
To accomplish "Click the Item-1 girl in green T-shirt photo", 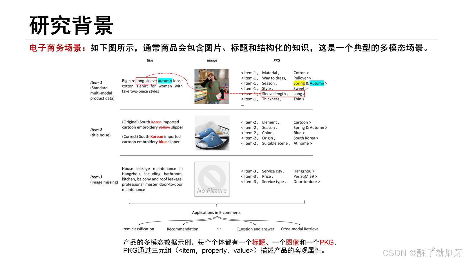I will pos(212,86).
